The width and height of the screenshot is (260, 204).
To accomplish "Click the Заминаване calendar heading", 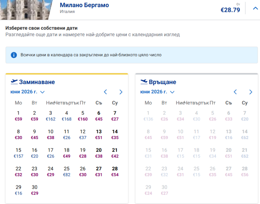I will coord(37,82).
